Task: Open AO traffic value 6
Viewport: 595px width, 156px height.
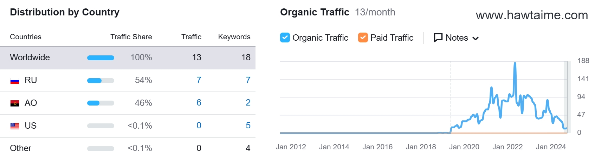Action: click(x=199, y=103)
